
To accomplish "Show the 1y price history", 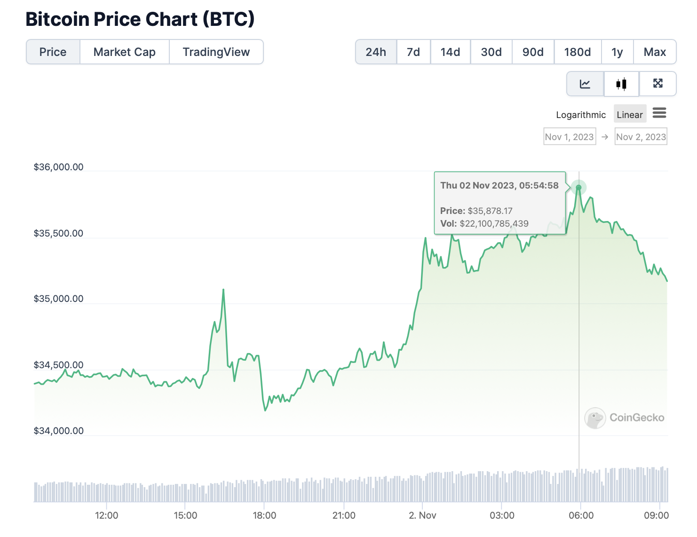I will click(x=617, y=52).
